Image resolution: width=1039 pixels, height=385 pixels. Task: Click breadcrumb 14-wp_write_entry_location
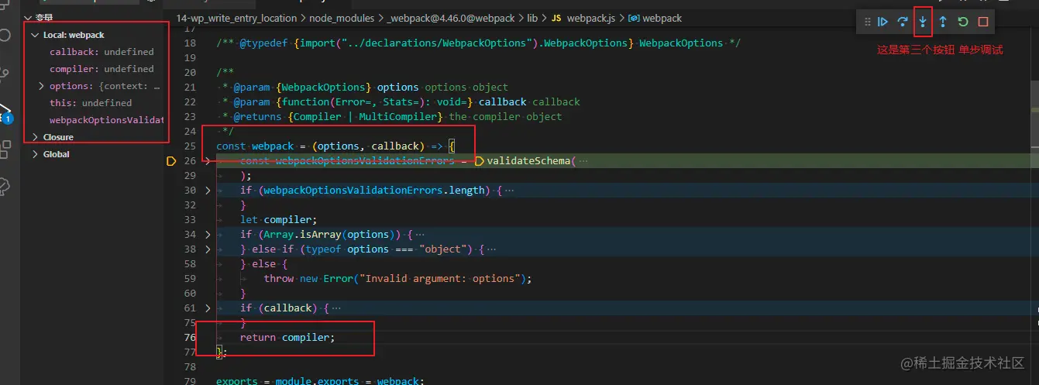(236, 18)
